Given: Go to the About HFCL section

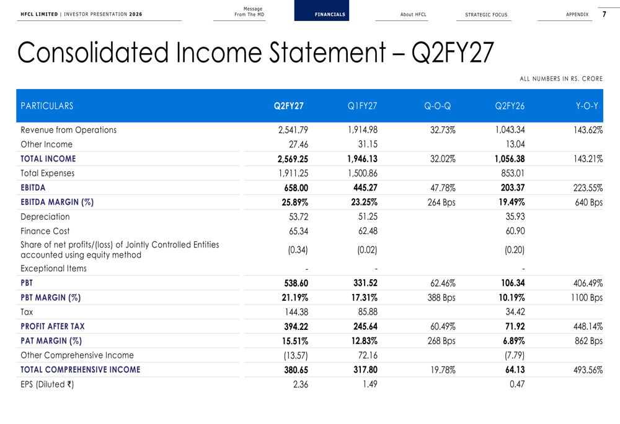Looking at the screenshot, I should (413, 15).
